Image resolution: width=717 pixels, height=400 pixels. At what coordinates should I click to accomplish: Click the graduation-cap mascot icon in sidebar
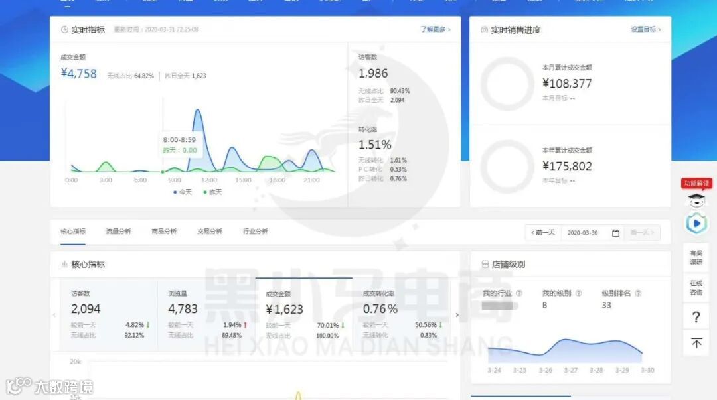click(x=696, y=200)
